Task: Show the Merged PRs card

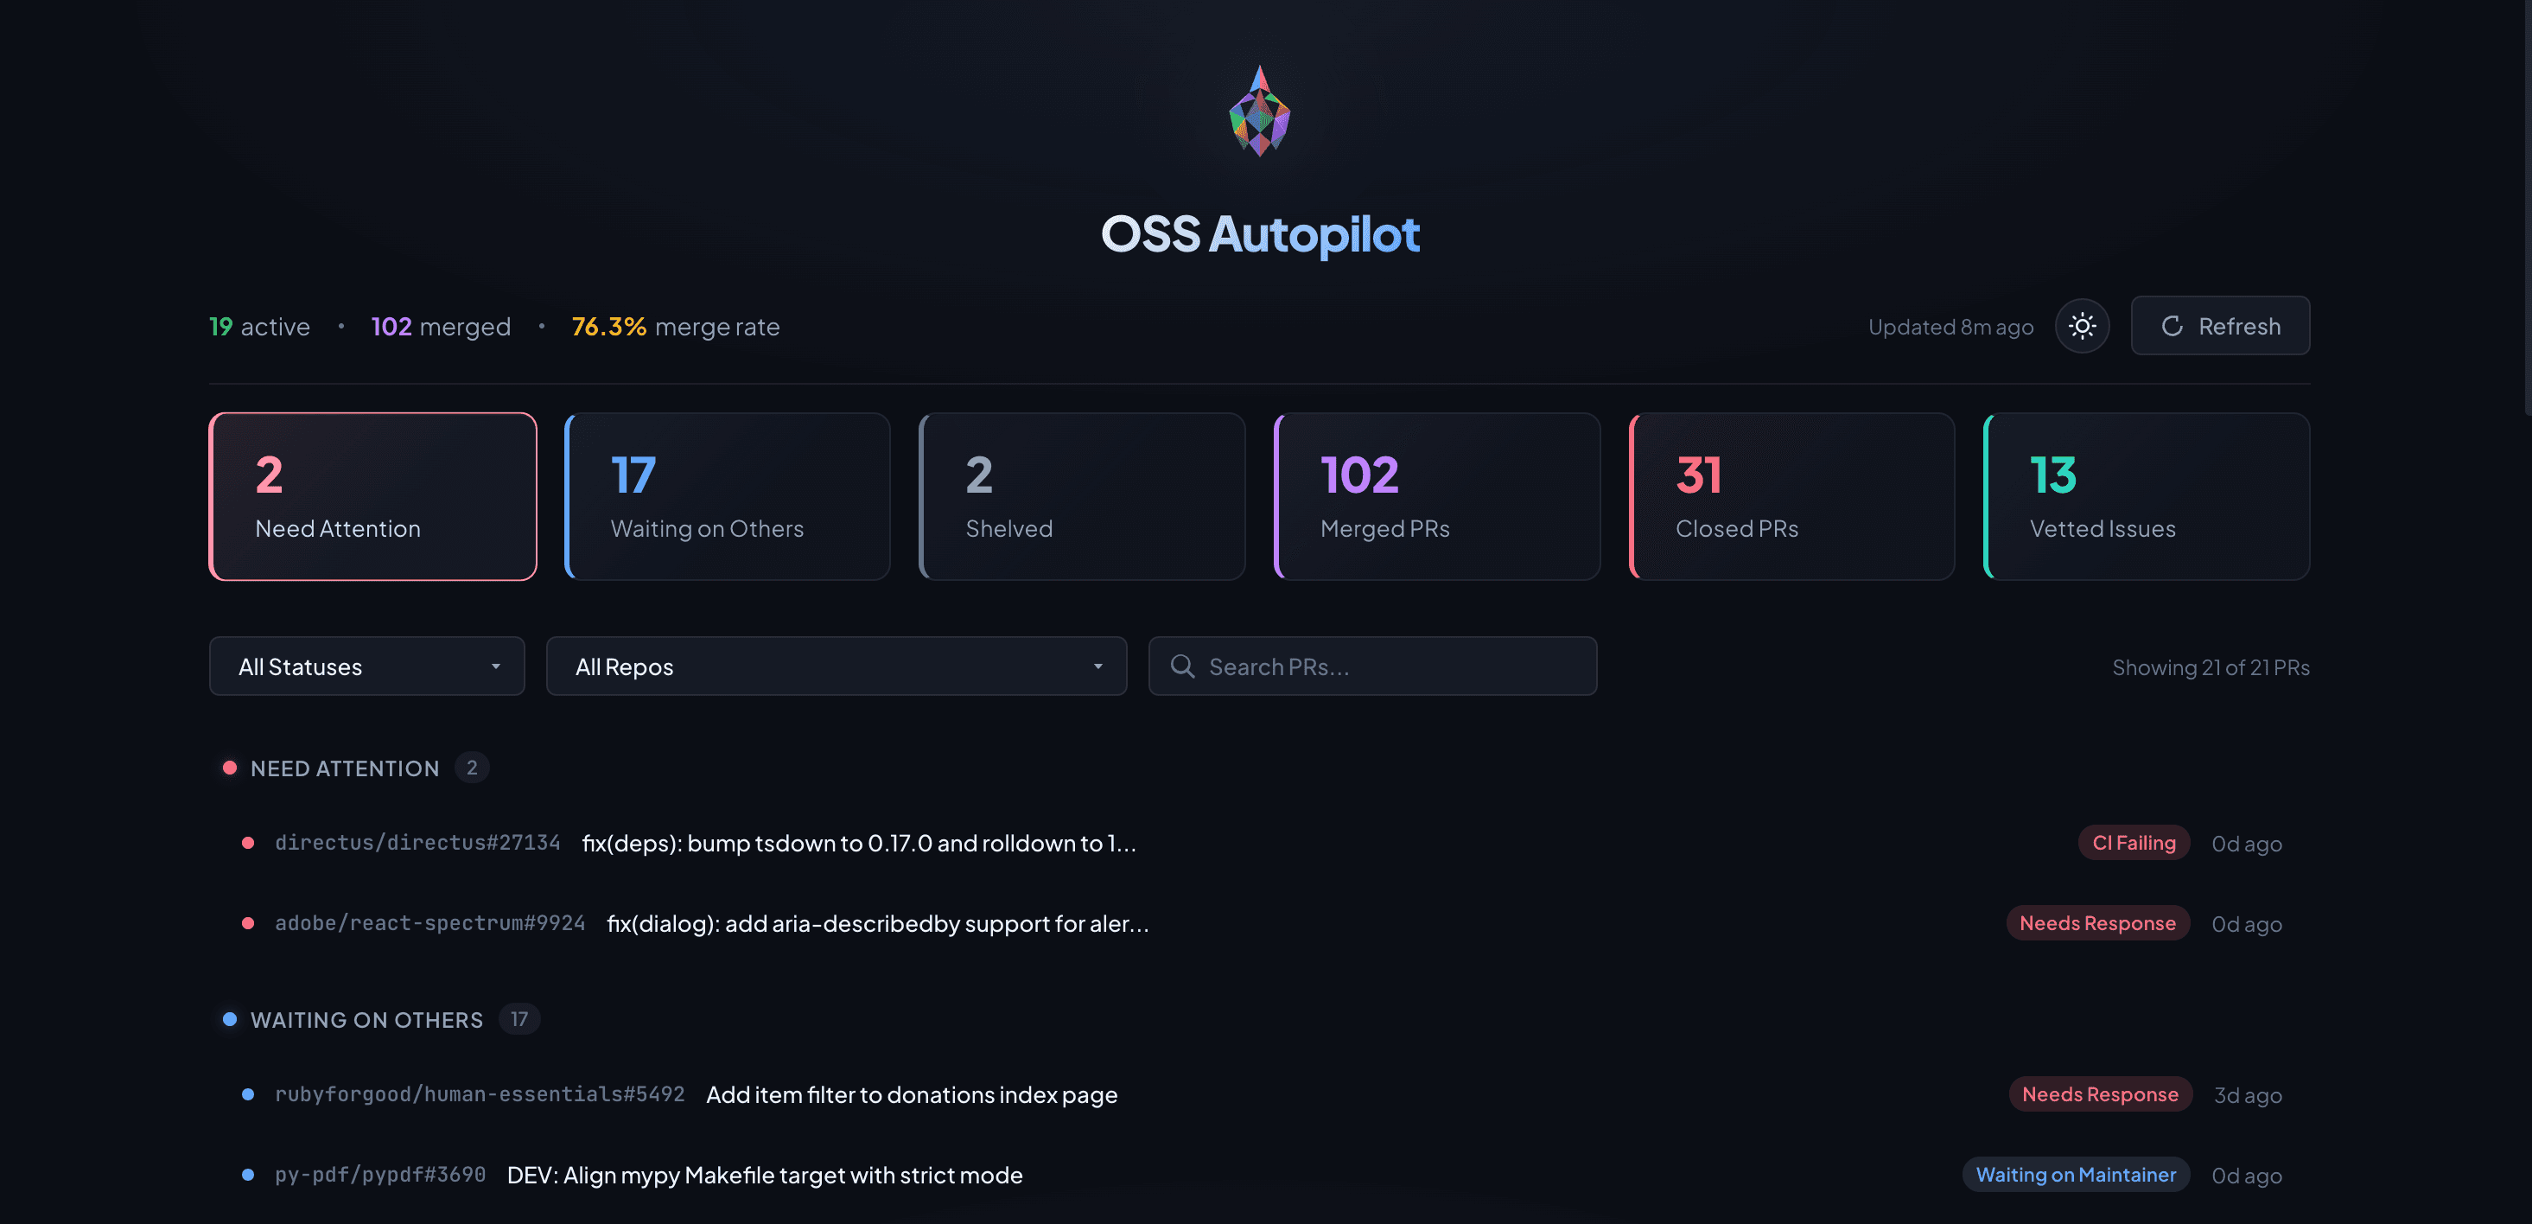Action: click(x=1437, y=496)
